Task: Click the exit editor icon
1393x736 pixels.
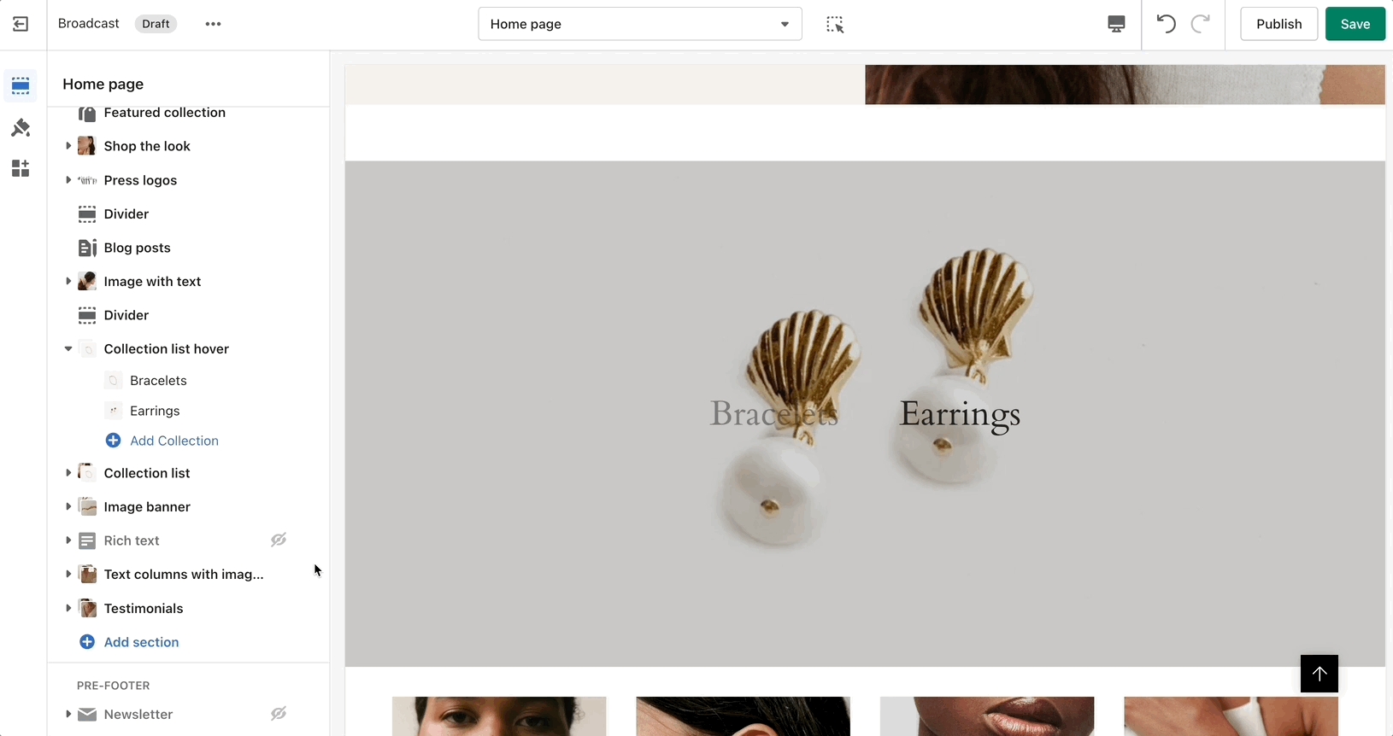Action: [x=21, y=24]
